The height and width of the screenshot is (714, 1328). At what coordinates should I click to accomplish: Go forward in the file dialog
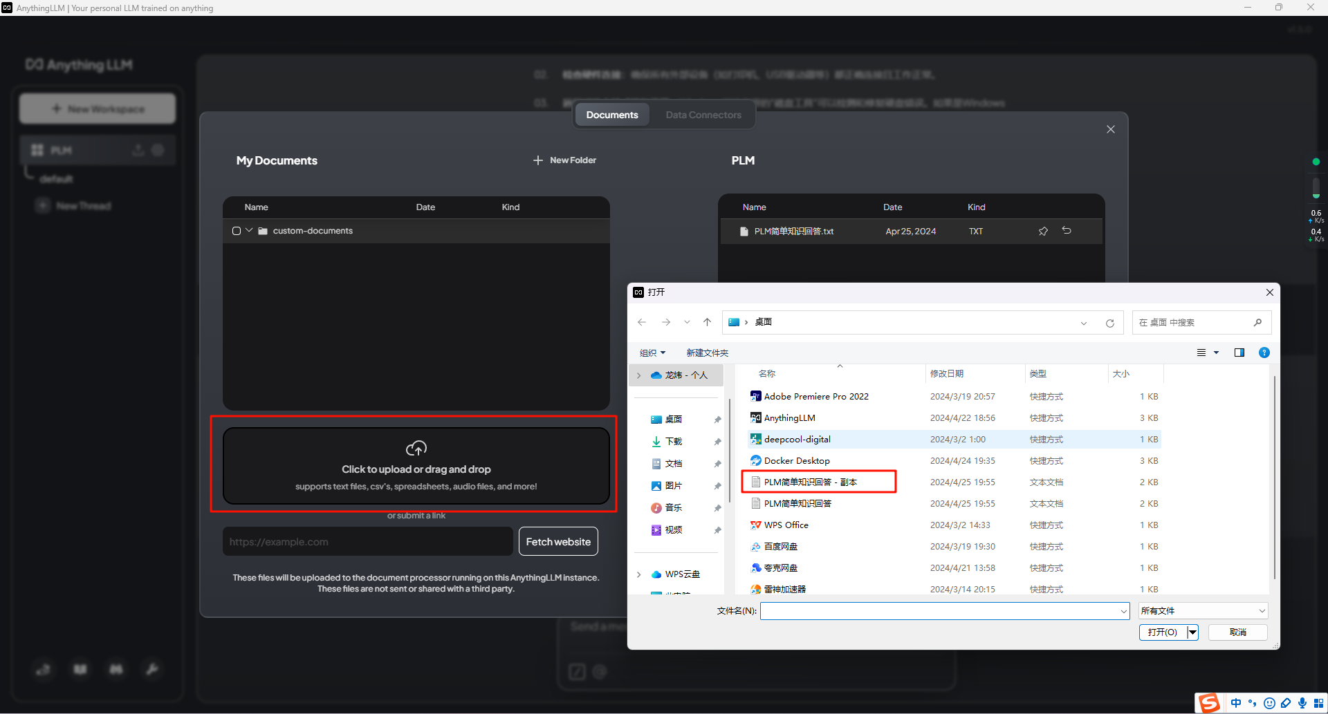(x=666, y=323)
